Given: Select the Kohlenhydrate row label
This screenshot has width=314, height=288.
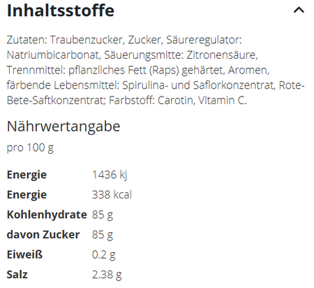Looking at the screenshot, I should pyautogui.click(x=47, y=215).
